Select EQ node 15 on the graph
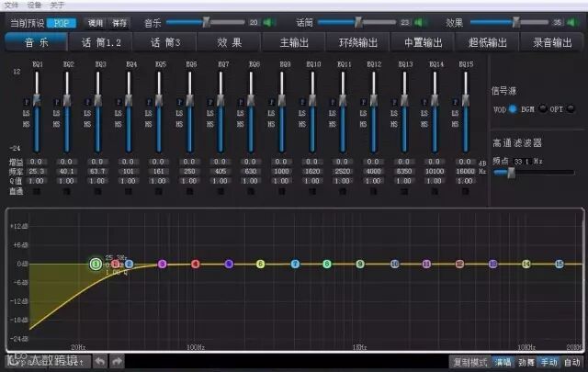 560,264
